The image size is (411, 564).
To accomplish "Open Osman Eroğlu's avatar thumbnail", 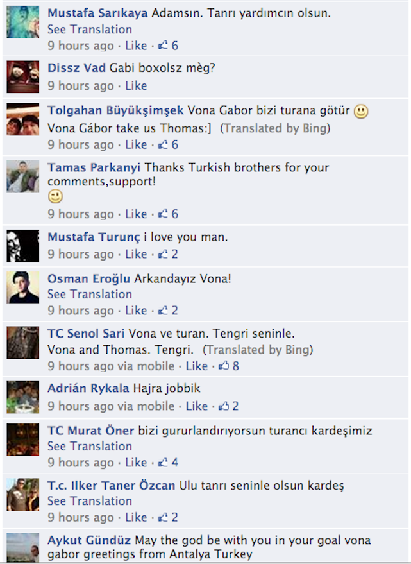I will [x=22, y=287].
